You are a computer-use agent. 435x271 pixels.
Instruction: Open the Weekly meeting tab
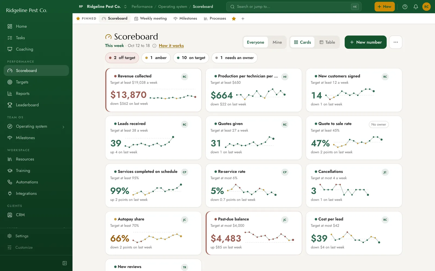click(151, 18)
